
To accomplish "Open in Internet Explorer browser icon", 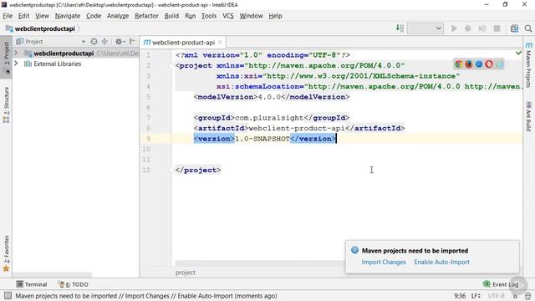I will [499, 64].
